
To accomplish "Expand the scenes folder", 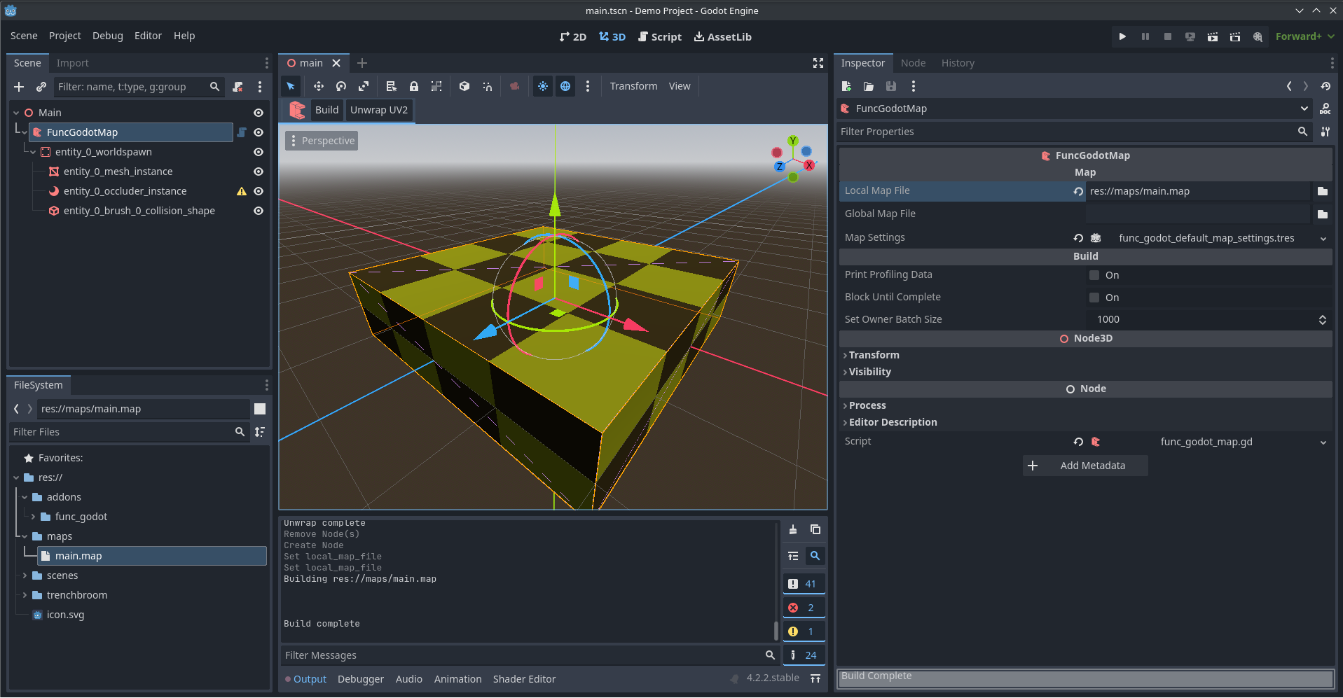I will click(25, 575).
